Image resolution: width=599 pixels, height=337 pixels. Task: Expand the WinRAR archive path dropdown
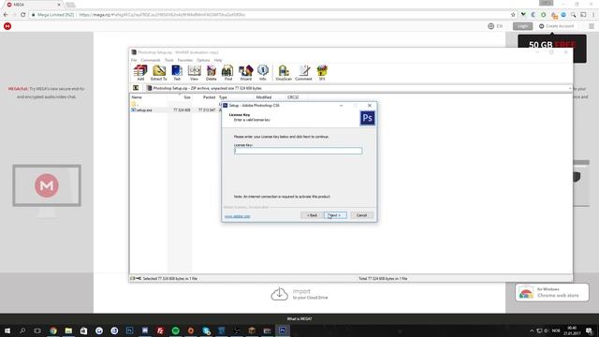coord(570,88)
